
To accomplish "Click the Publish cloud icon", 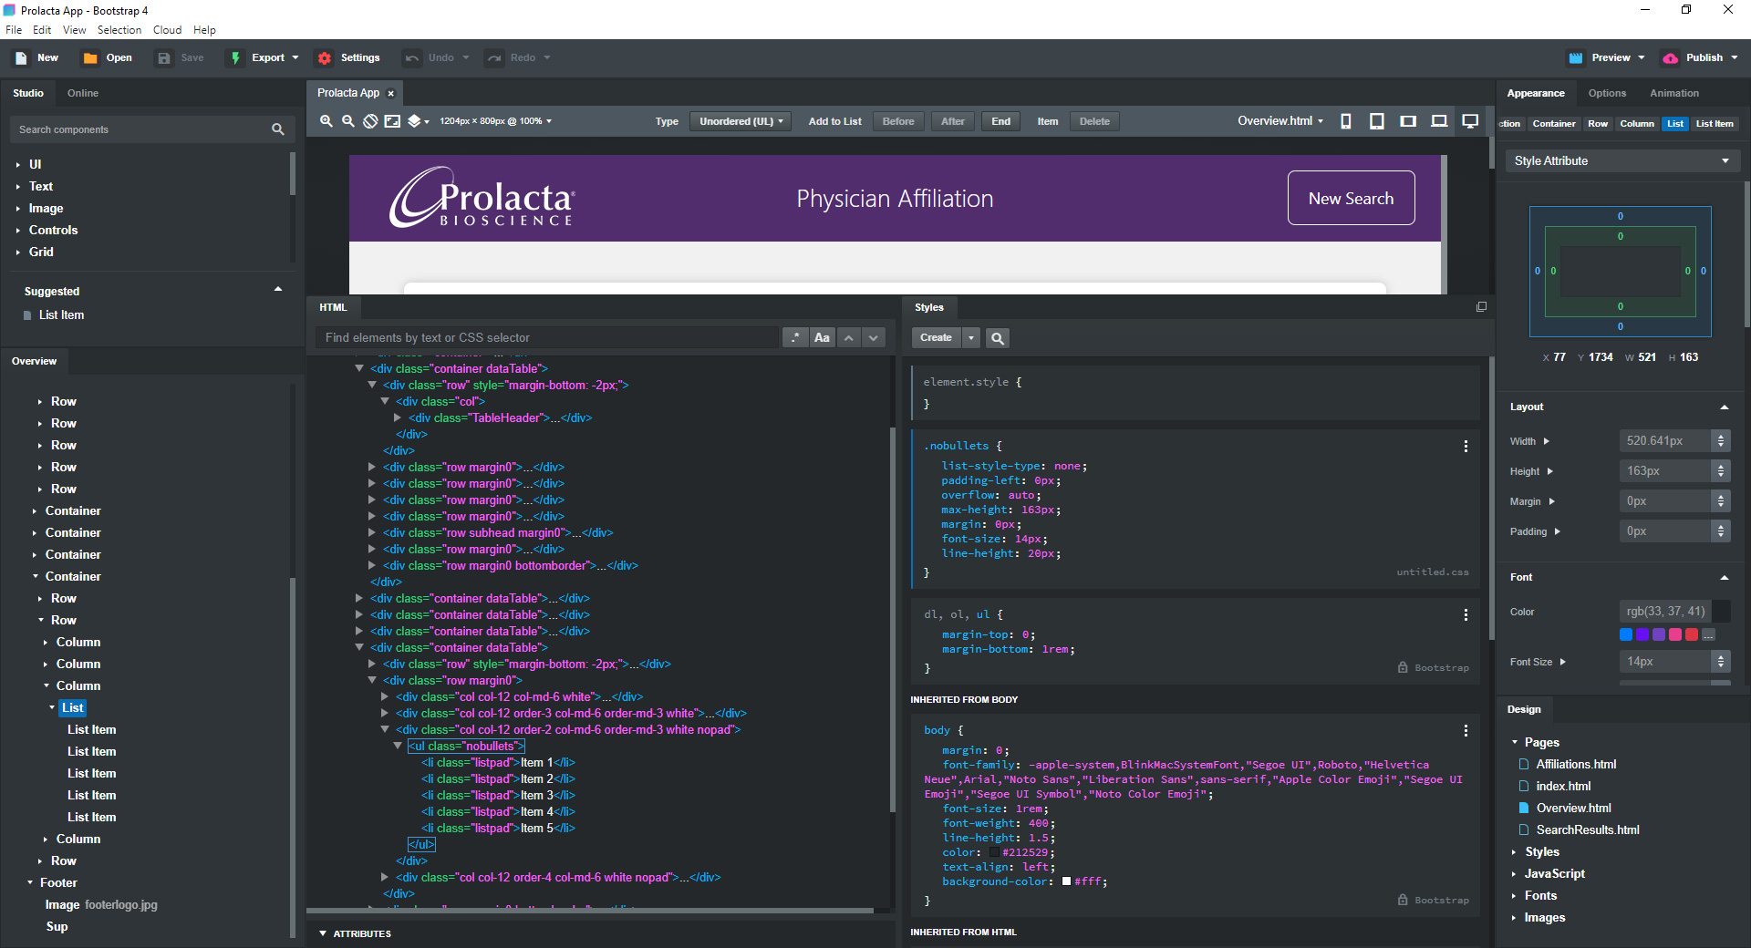I will [x=1670, y=57].
